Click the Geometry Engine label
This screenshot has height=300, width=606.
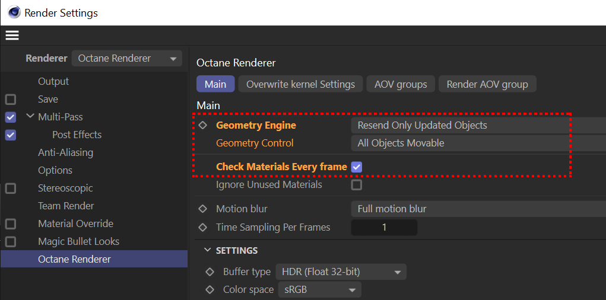[x=256, y=125]
